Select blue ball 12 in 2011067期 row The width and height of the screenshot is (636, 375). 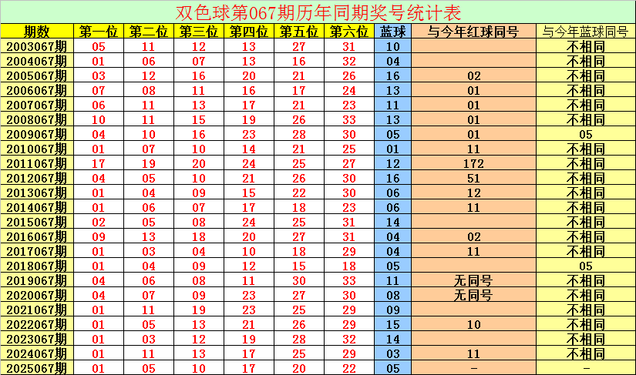(x=392, y=163)
